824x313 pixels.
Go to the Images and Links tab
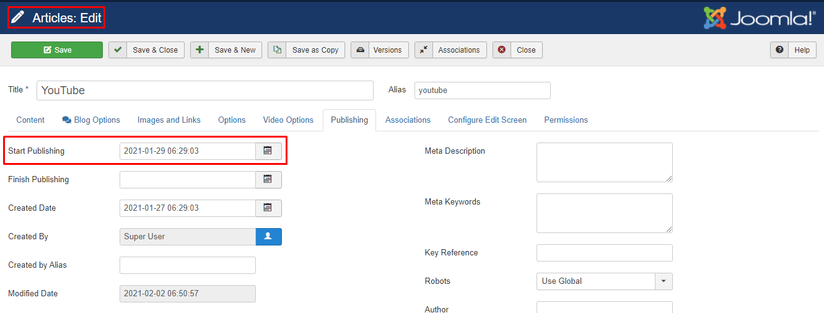(x=169, y=120)
